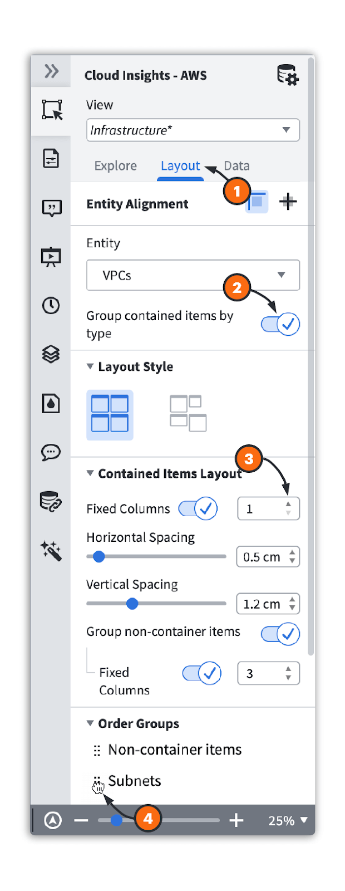Toggle Fixed Columns under Contained Items Layout
Screen dimensions: 345x891
pos(198,508)
